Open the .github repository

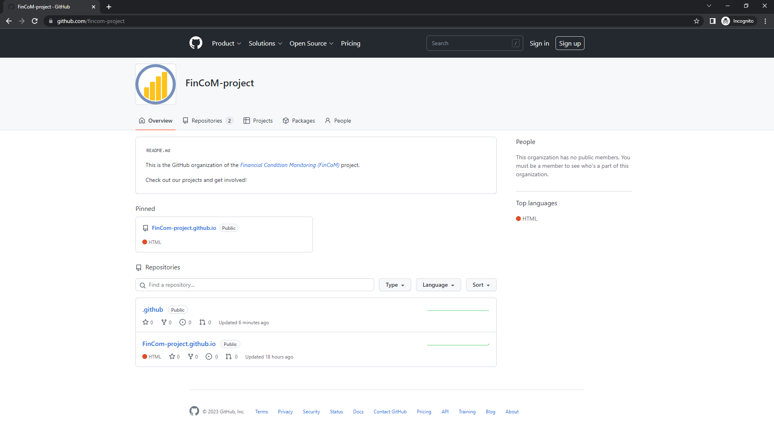pos(153,309)
